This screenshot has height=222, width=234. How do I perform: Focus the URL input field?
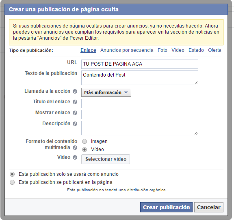140,64
